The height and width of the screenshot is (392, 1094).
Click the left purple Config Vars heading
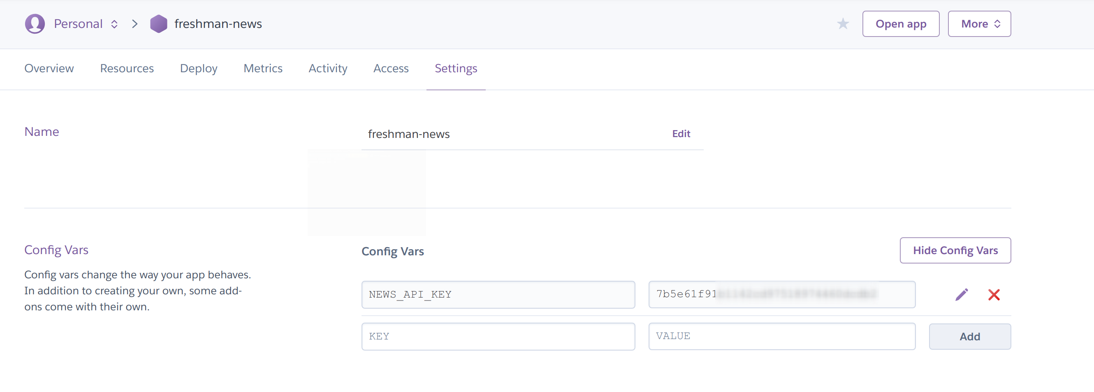[56, 250]
